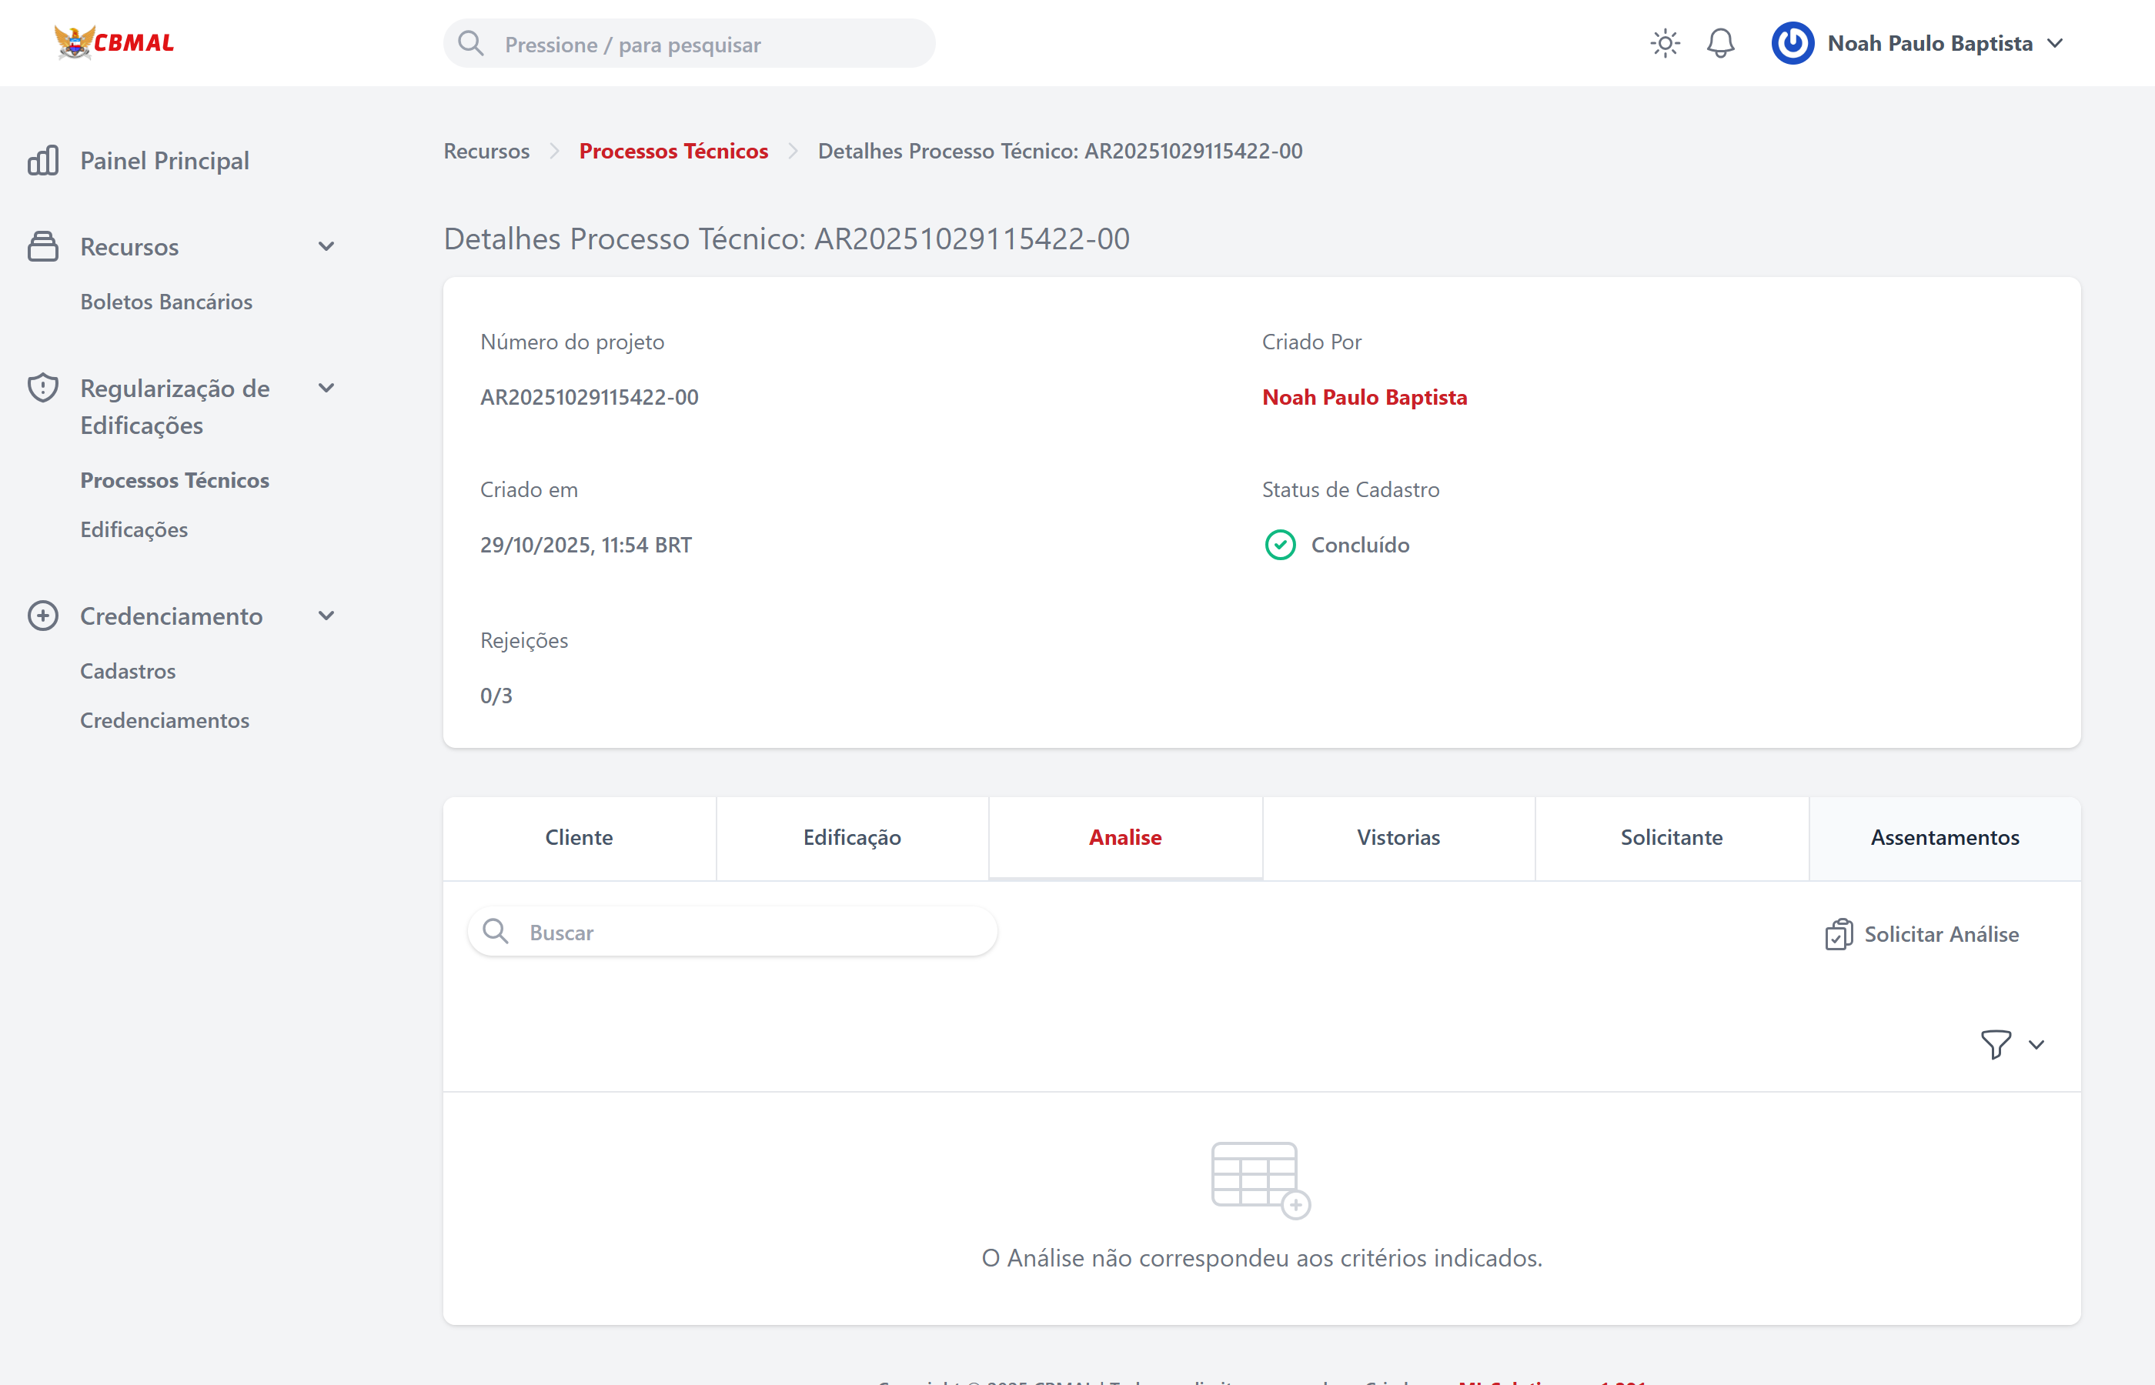Open Boletos Bancários in the sidebar
This screenshot has width=2155, height=1385.
click(166, 302)
